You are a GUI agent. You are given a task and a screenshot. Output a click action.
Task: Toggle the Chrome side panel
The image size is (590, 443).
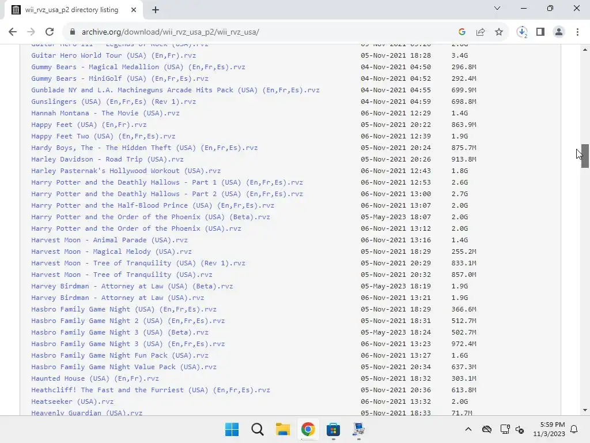point(540,32)
